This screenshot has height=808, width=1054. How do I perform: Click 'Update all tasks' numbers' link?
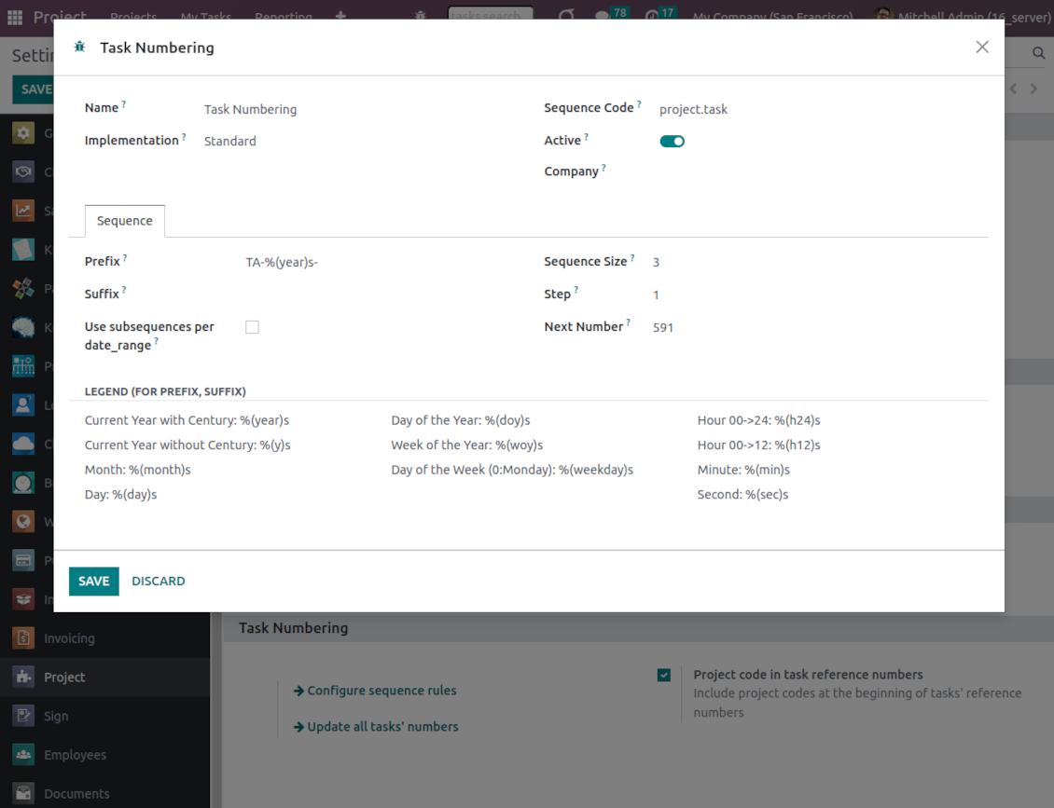(376, 727)
